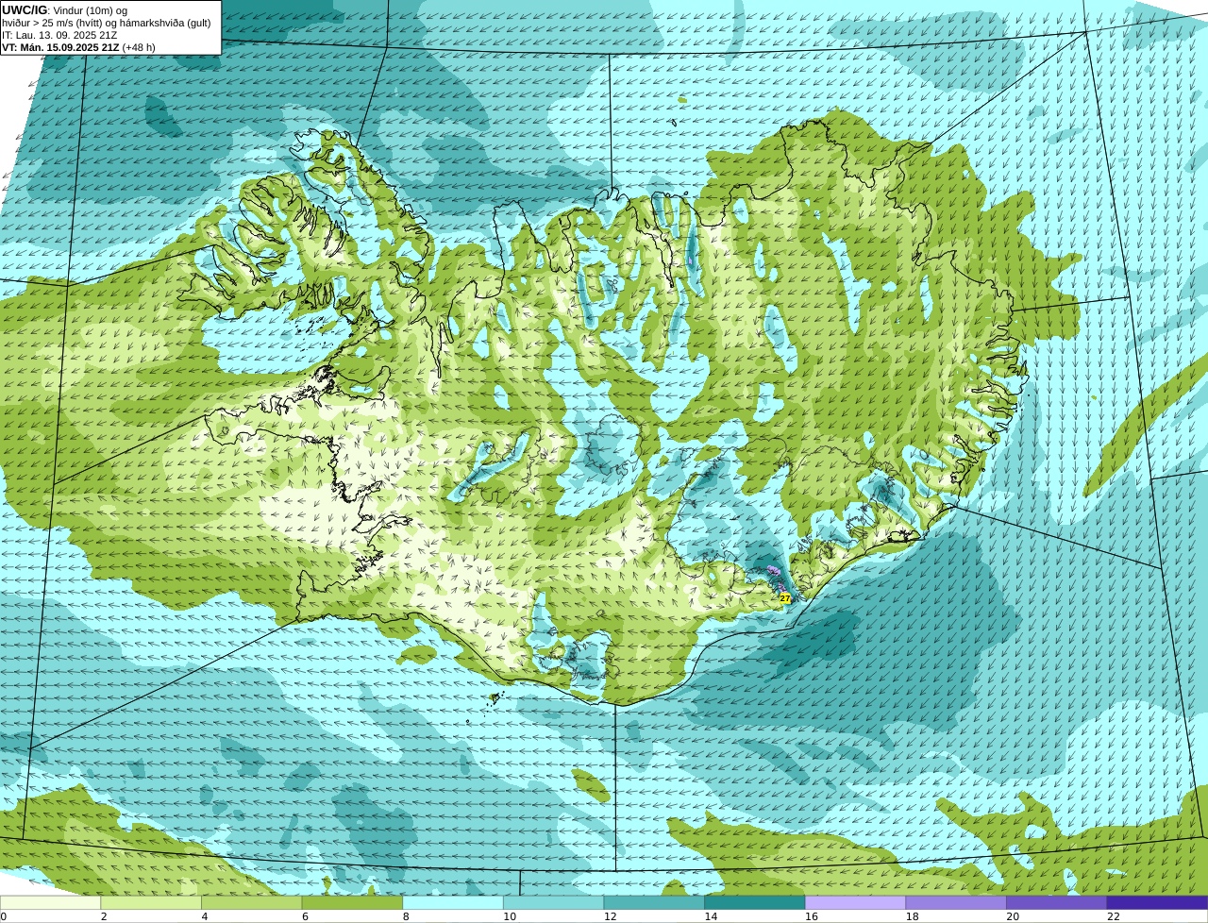Select the 12–14 m/s teal swatch

click(654, 902)
